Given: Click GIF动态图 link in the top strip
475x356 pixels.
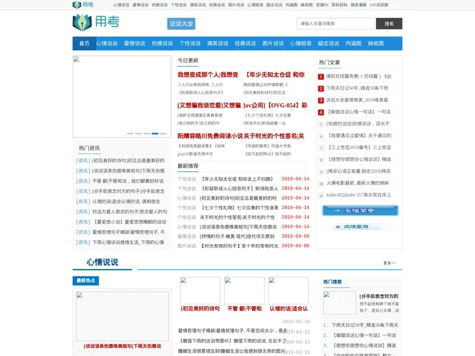Looking at the screenshot, I should point(379,5).
